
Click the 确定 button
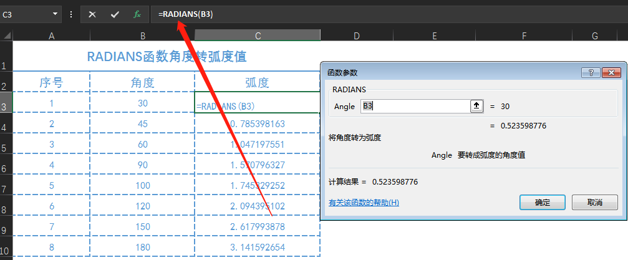(x=543, y=202)
